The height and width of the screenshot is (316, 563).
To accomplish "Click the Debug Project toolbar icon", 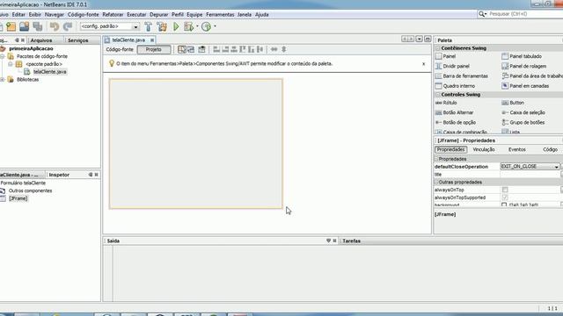I will coord(188,26).
